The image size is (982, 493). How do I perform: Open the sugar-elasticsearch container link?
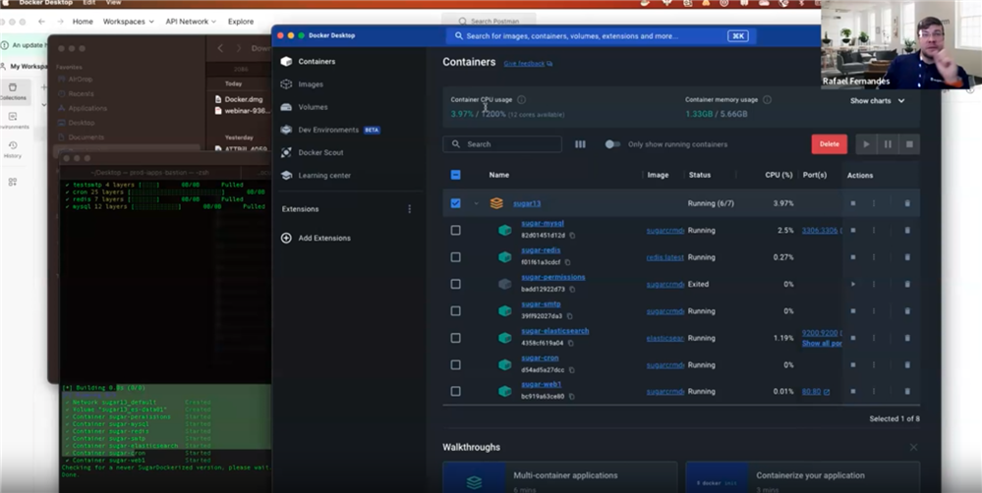point(555,331)
